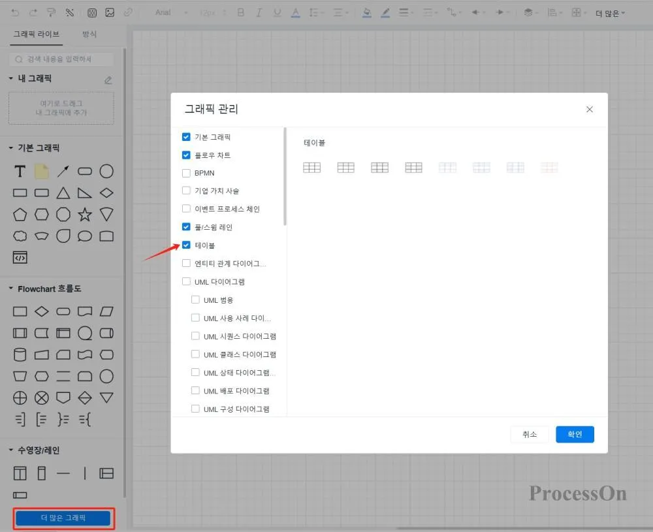Enable the UML 범용 checkbox

[x=195, y=300]
